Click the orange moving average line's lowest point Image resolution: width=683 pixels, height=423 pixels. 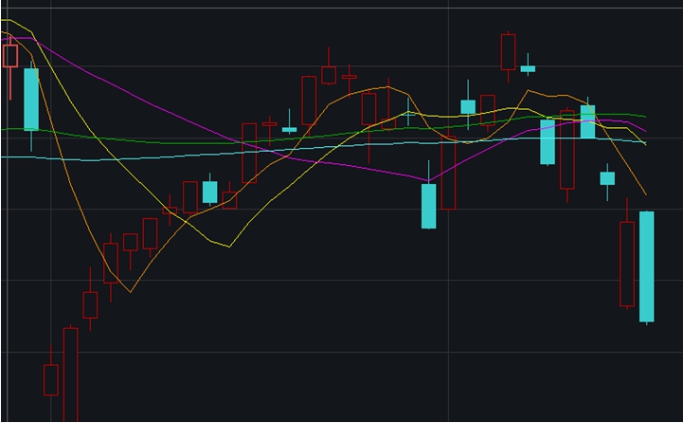coord(130,291)
